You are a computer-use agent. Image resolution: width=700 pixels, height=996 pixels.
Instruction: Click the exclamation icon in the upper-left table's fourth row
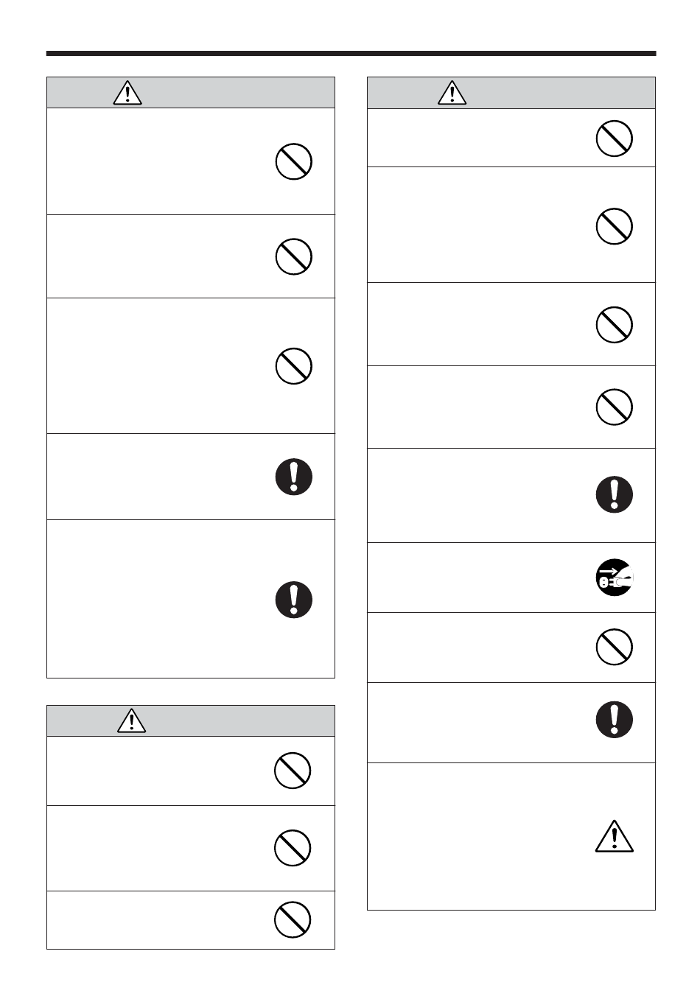[x=294, y=477]
